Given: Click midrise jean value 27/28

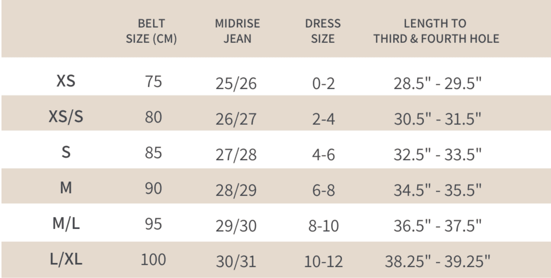Looking at the screenshot, I should (x=236, y=155).
